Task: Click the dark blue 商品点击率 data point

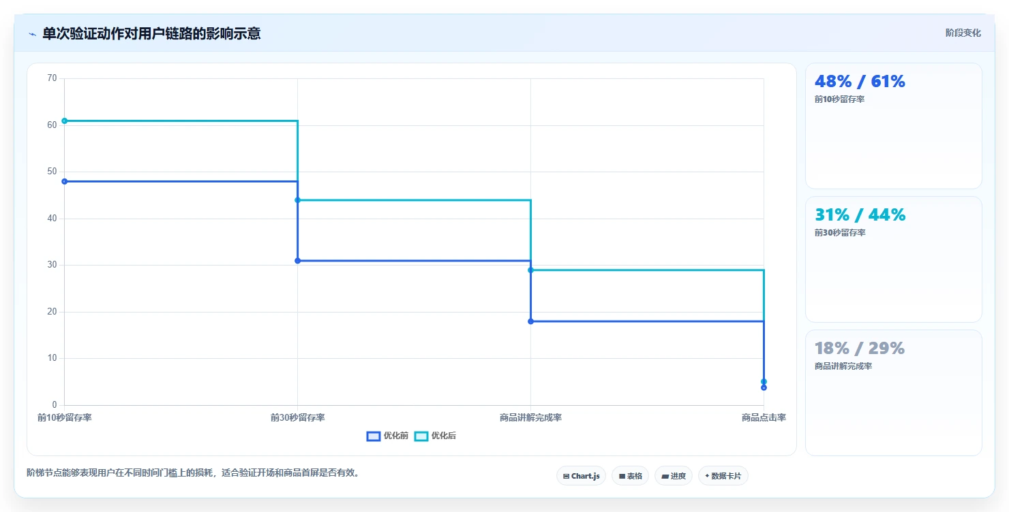Action: tap(764, 387)
